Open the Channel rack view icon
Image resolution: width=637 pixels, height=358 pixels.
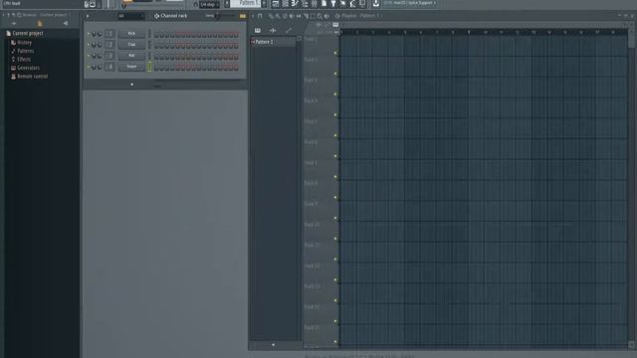[x=286, y=4]
